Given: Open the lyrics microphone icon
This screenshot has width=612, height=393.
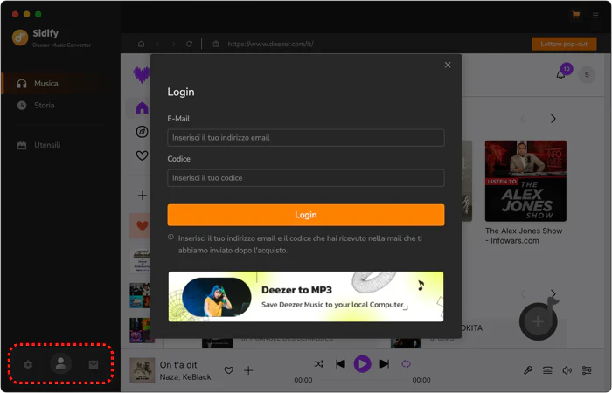Looking at the screenshot, I should click(x=528, y=370).
